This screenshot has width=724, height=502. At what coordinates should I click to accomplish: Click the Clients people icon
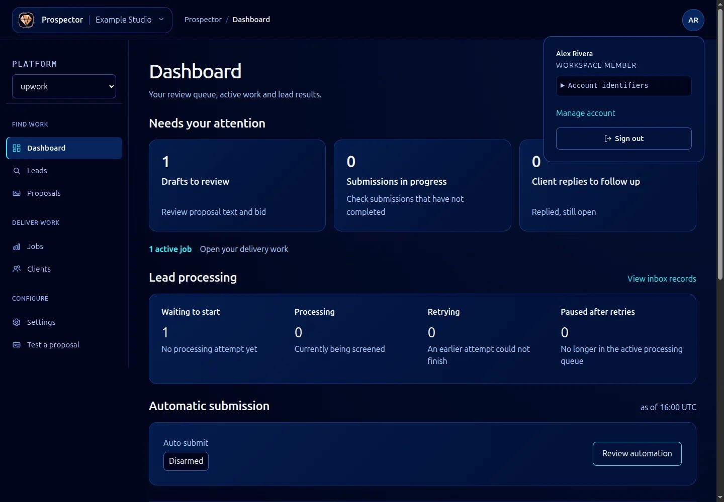pos(17,269)
